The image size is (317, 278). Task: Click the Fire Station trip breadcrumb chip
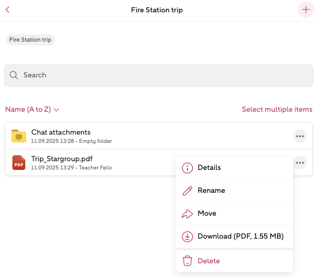pos(30,40)
